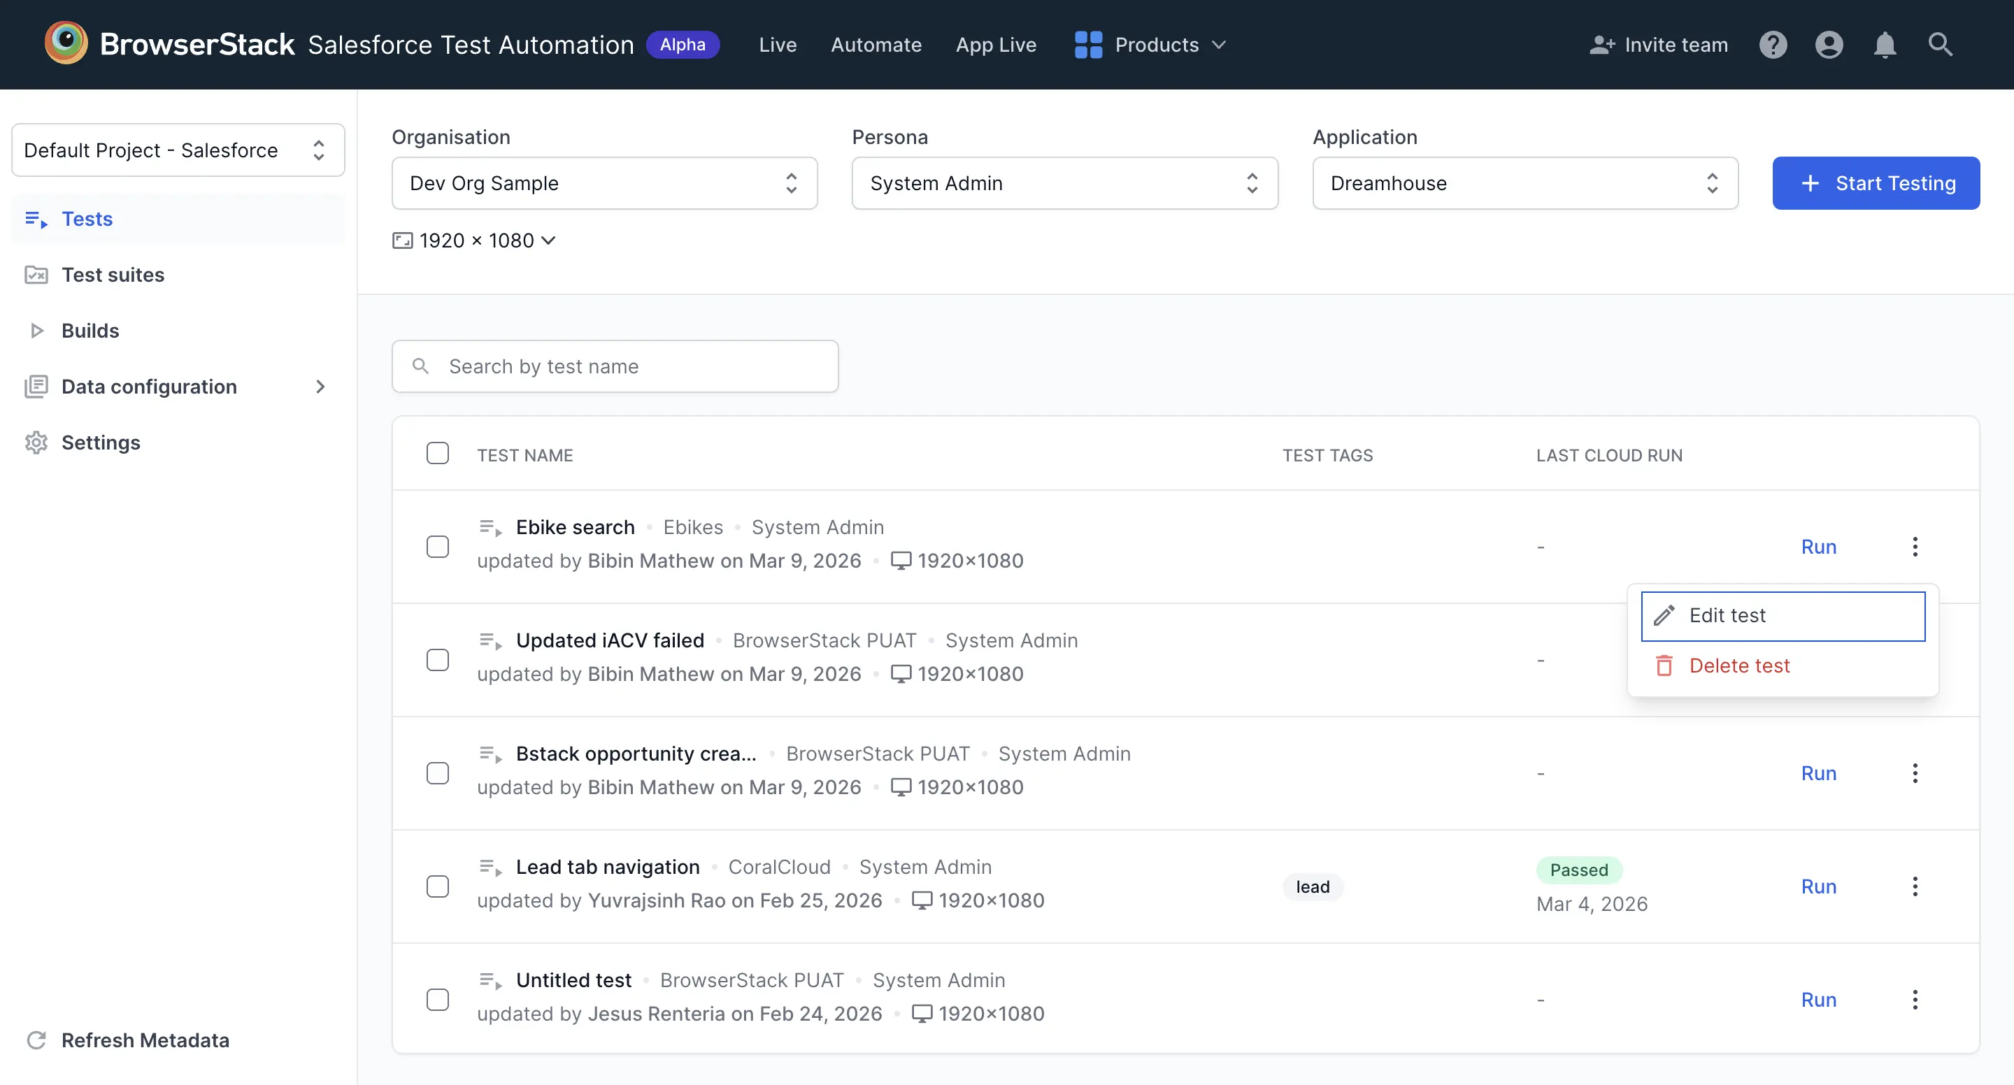
Task: Click the resolution screen icon near 1920 × 1080
Action: 403,240
